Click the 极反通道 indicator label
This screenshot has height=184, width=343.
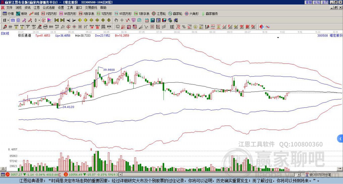point(24,35)
